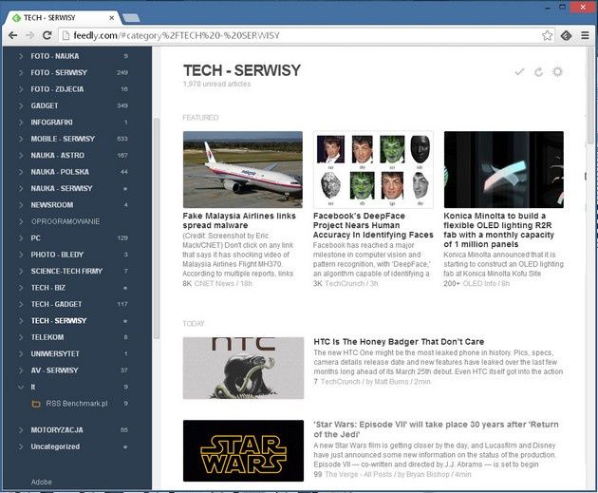Collapse the It category chevron
Image resolution: width=598 pixels, height=493 pixels.
tap(21, 387)
